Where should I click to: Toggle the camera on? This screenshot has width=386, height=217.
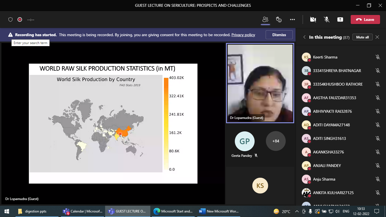tap(313, 19)
